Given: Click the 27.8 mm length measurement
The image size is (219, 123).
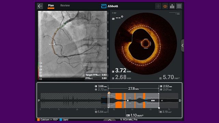Looking at the screenshot, I should tap(133, 88).
